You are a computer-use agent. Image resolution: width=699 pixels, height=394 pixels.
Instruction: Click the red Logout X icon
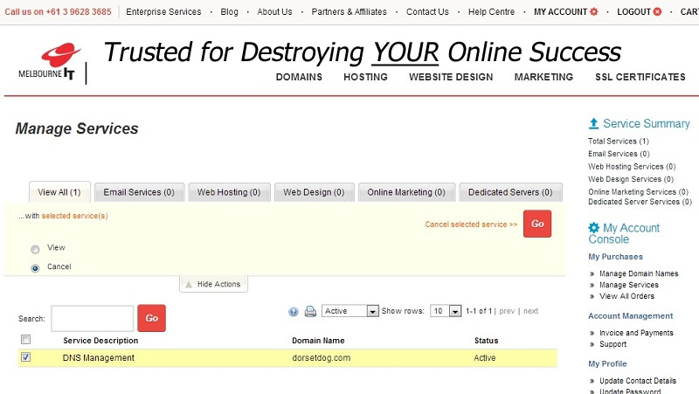coord(657,11)
